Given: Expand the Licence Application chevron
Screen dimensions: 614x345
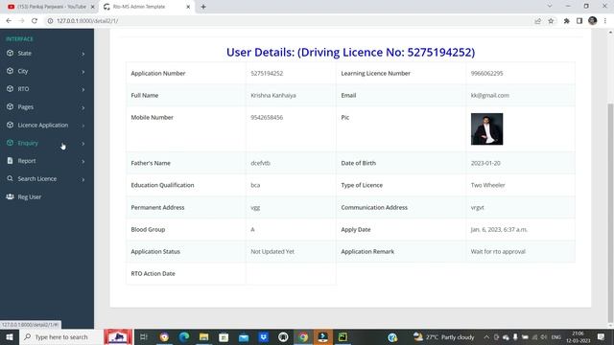Looking at the screenshot, I should pos(83,126).
